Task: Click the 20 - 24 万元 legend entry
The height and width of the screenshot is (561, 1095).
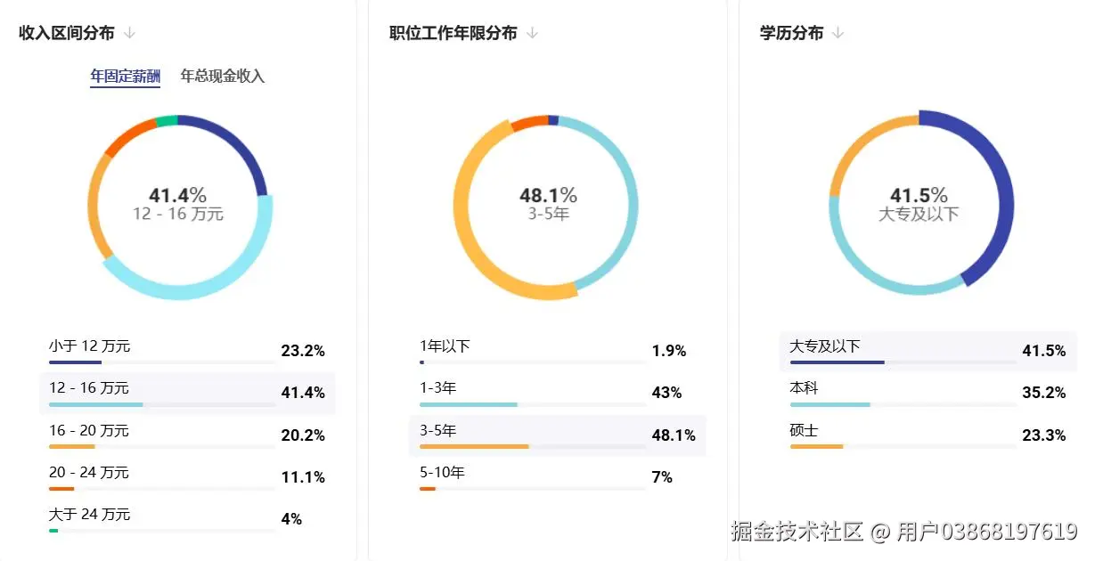Action: 187,477
